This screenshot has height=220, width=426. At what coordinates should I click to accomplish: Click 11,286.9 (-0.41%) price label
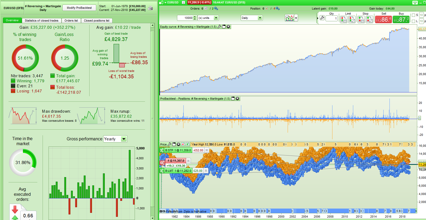pos(199,2)
